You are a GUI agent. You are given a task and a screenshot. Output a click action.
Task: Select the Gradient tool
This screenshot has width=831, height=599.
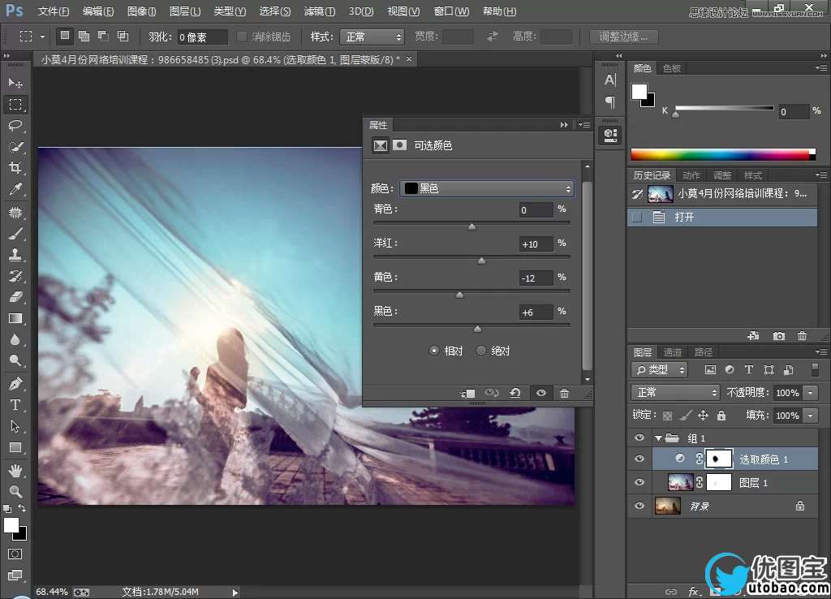[15, 318]
